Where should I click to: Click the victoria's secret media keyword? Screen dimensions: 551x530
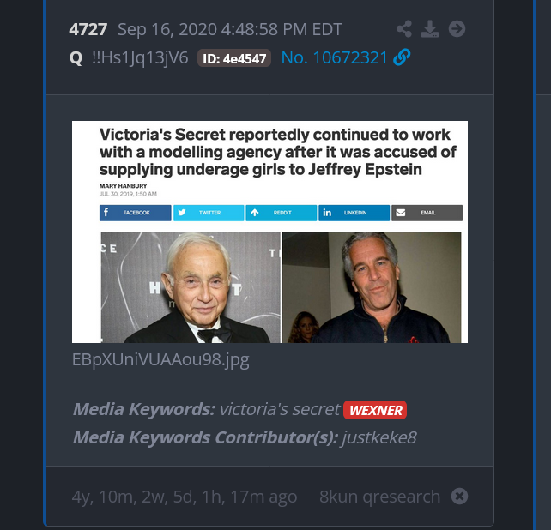coord(280,409)
